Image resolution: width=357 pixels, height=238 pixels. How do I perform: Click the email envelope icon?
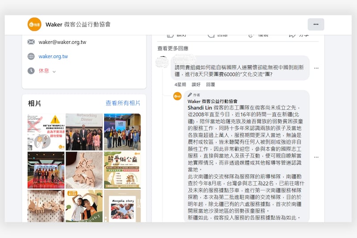(x=31, y=42)
